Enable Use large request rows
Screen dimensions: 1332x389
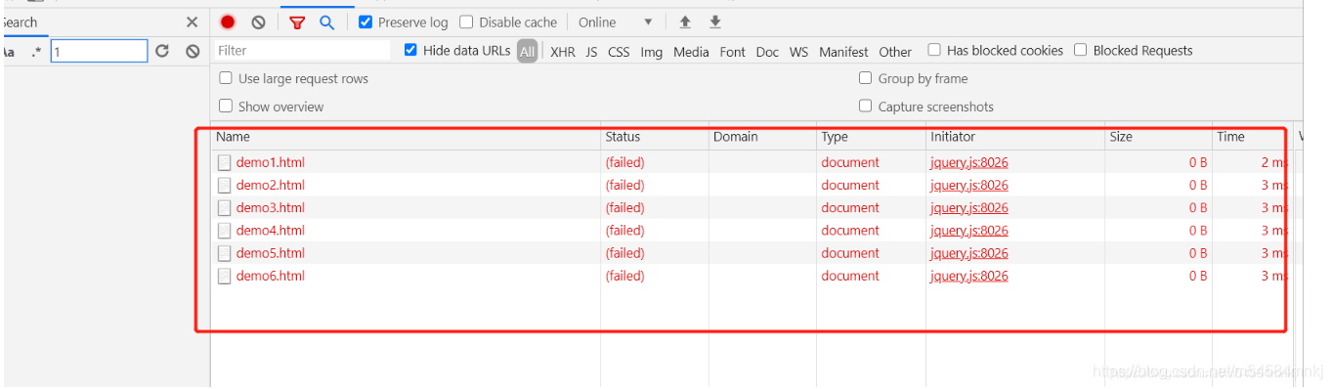(x=226, y=78)
